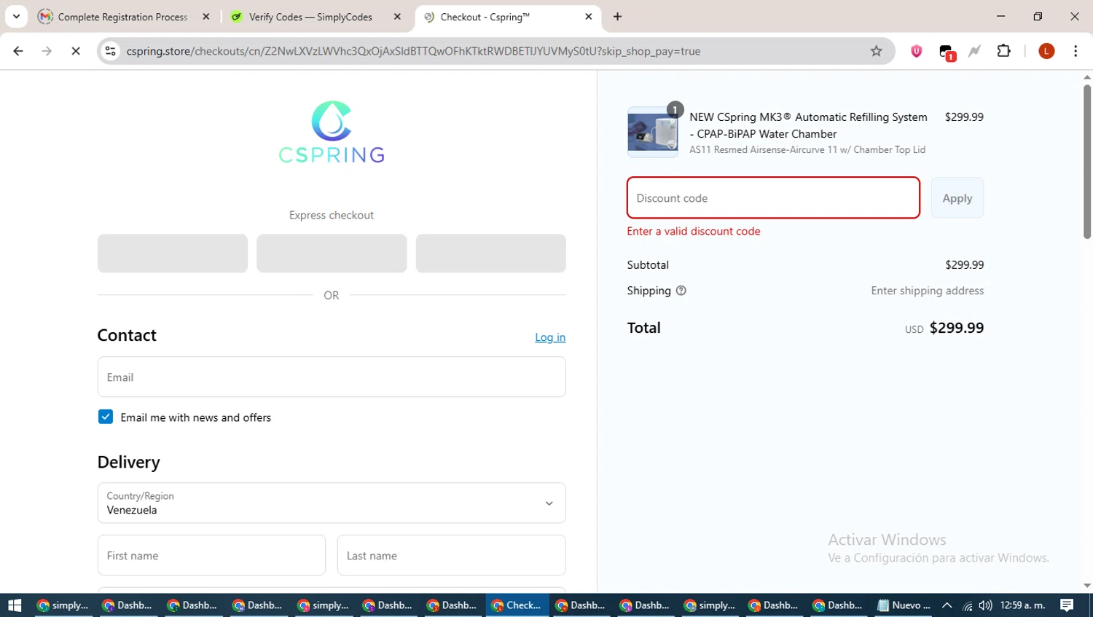Open the Extensions puzzle icon
Image resolution: width=1093 pixels, height=617 pixels.
[x=1003, y=51]
